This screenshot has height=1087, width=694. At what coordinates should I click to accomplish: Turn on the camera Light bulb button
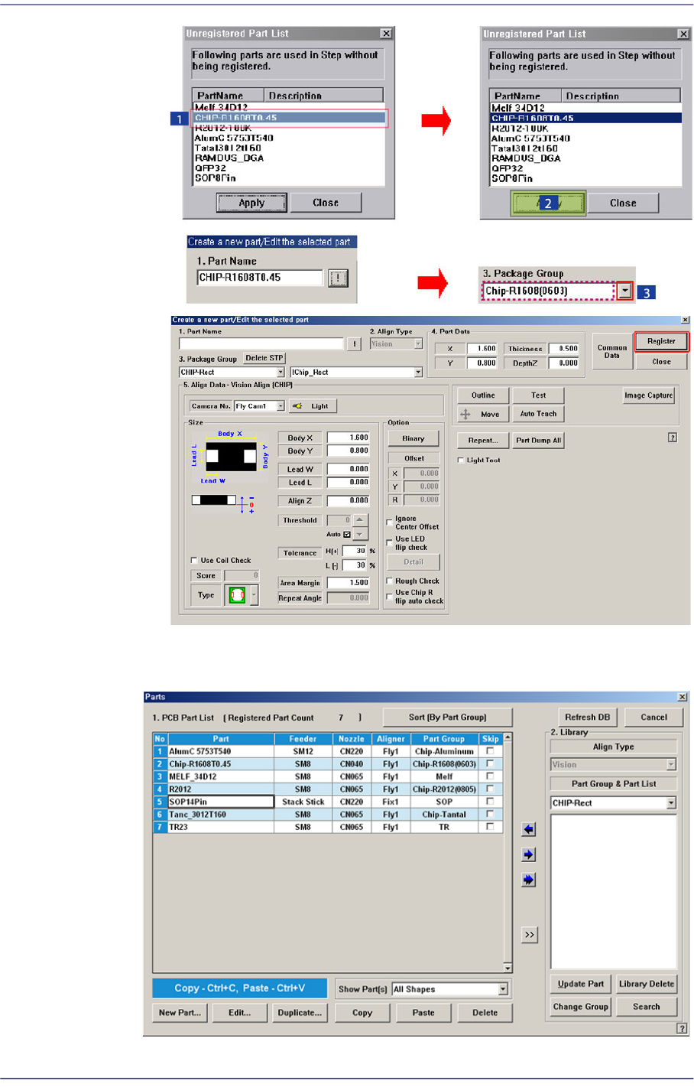(x=313, y=406)
